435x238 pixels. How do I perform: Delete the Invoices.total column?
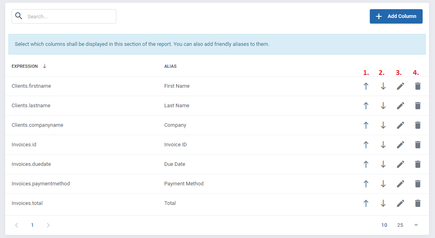[x=418, y=203]
